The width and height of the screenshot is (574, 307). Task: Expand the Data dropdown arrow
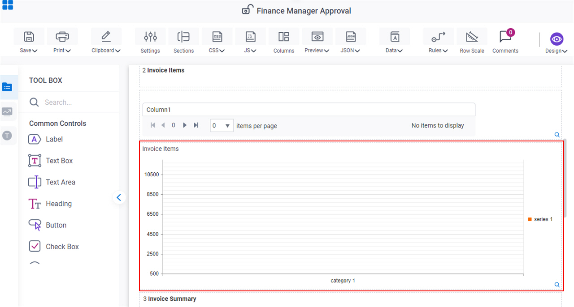pos(400,51)
